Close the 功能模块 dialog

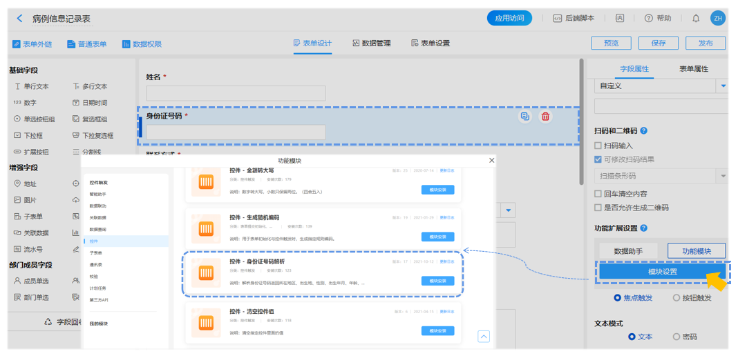tap(492, 161)
